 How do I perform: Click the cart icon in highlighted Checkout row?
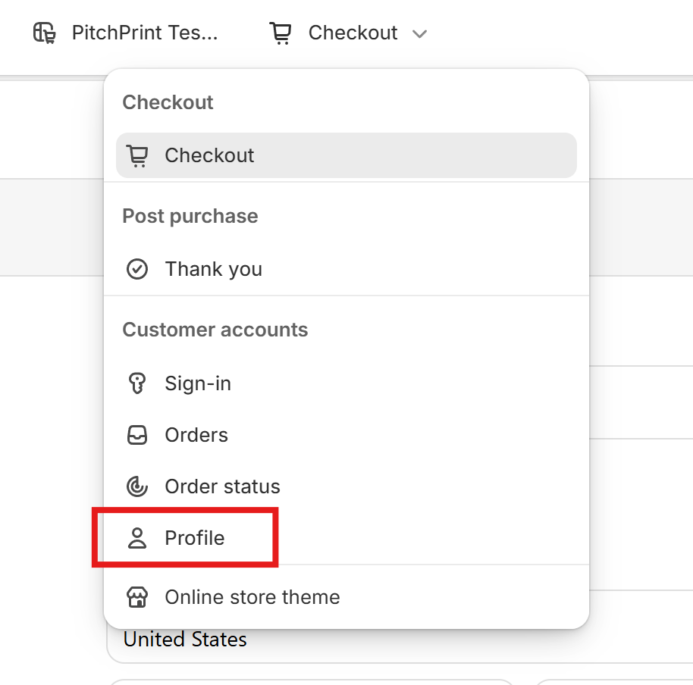pos(137,155)
